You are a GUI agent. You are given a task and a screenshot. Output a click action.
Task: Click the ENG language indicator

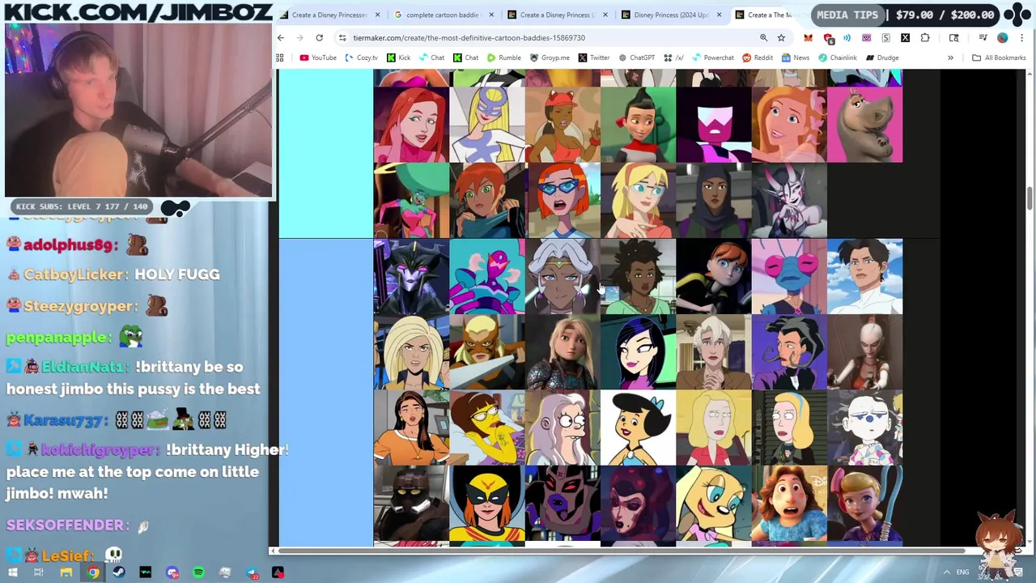pyautogui.click(x=962, y=572)
